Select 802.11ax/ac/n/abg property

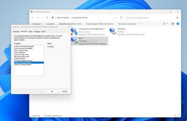point(29,51)
